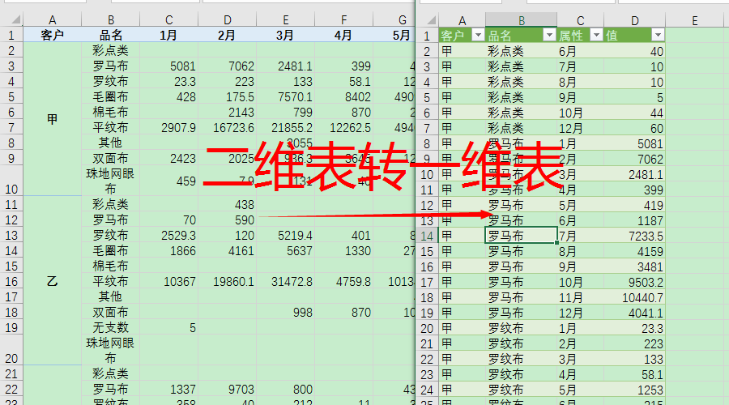Select column B header in right sheet

point(521,20)
